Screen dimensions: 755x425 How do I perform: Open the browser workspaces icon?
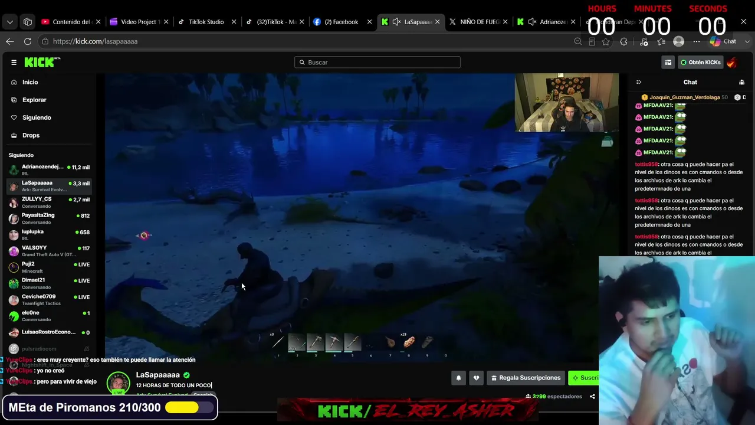pyautogui.click(x=28, y=22)
